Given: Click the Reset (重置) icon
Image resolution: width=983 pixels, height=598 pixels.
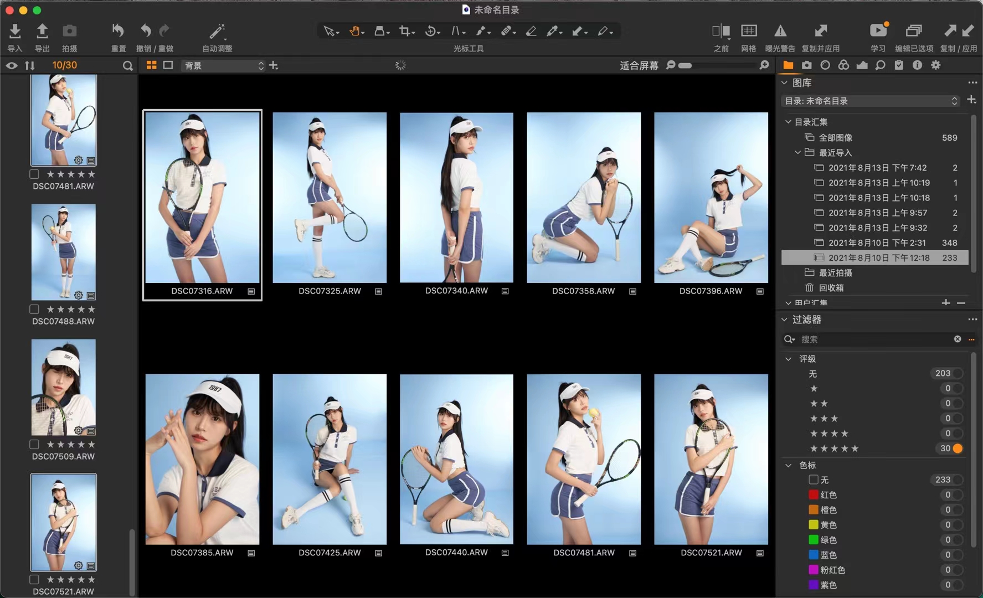Looking at the screenshot, I should point(118,32).
